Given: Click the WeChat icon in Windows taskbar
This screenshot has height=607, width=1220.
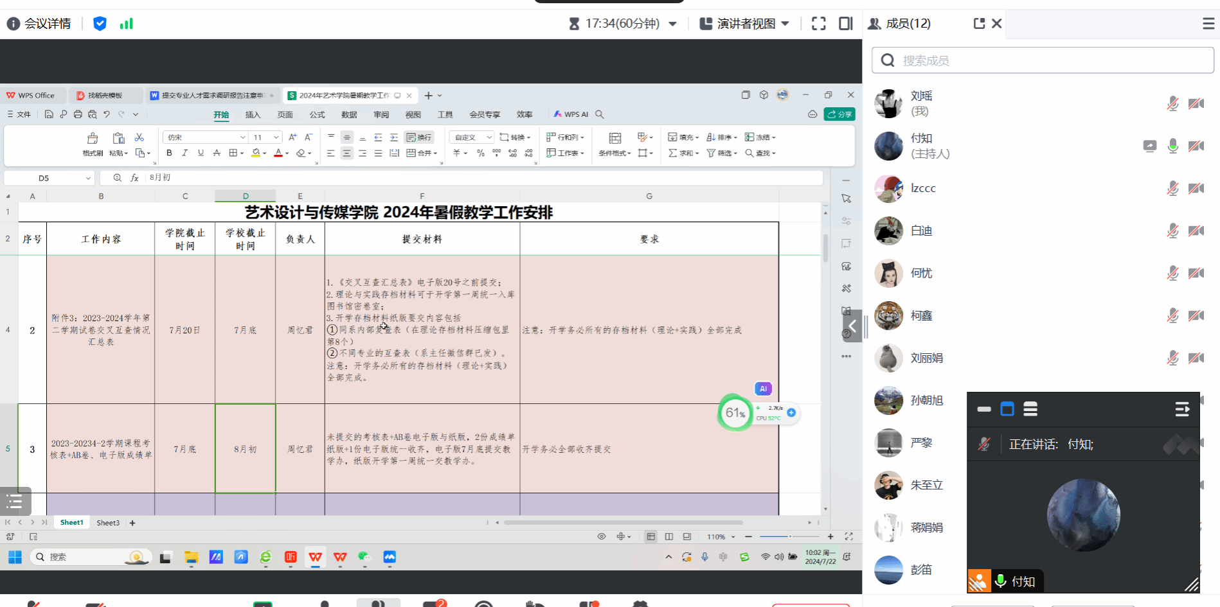Looking at the screenshot, I should 364,557.
